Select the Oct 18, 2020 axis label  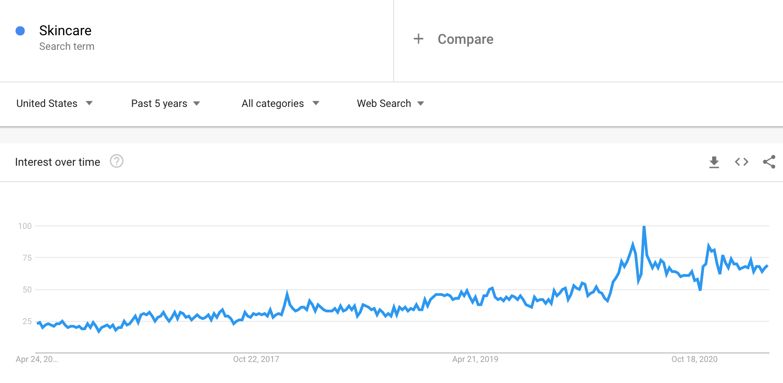pos(695,359)
